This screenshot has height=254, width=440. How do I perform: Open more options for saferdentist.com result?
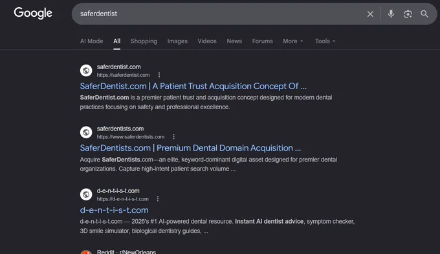click(x=159, y=75)
